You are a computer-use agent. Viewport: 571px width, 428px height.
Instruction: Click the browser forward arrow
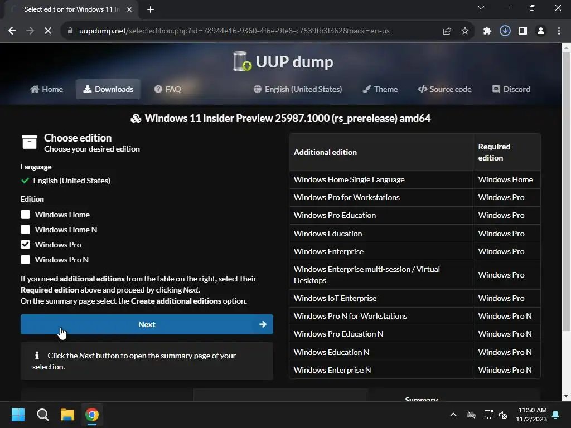30,31
